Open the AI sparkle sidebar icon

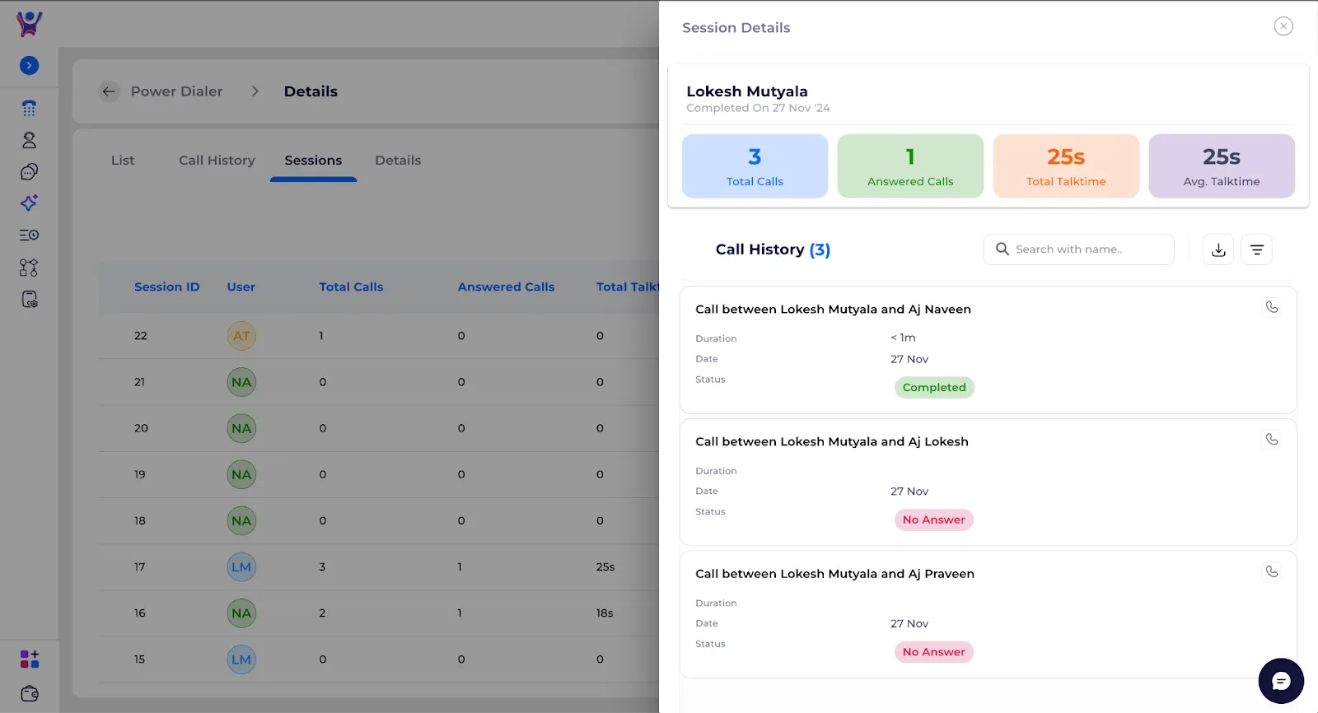click(x=29, y=203)
